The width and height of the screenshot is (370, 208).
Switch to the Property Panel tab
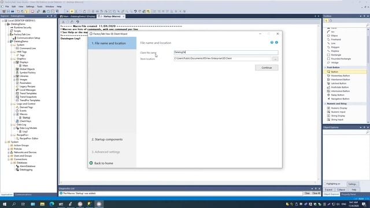click(349, 194)
